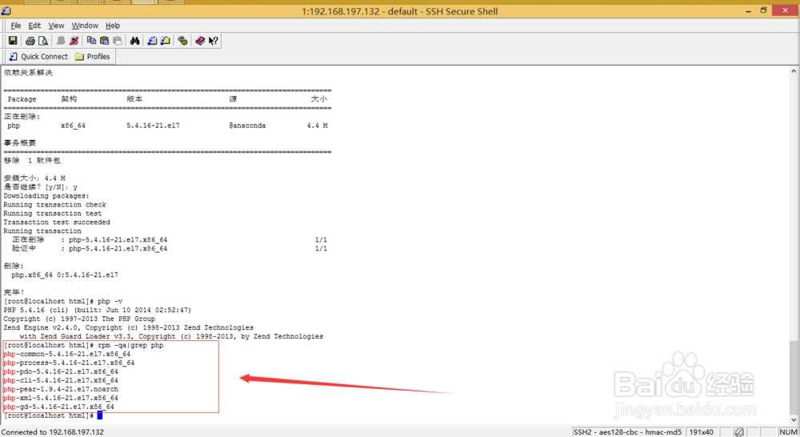Click the Quick Connect button

tap(38, 57)
